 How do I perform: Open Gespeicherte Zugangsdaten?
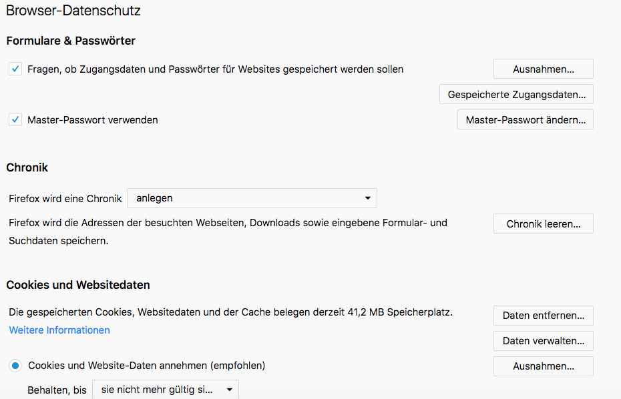click(x=516, y=94)
